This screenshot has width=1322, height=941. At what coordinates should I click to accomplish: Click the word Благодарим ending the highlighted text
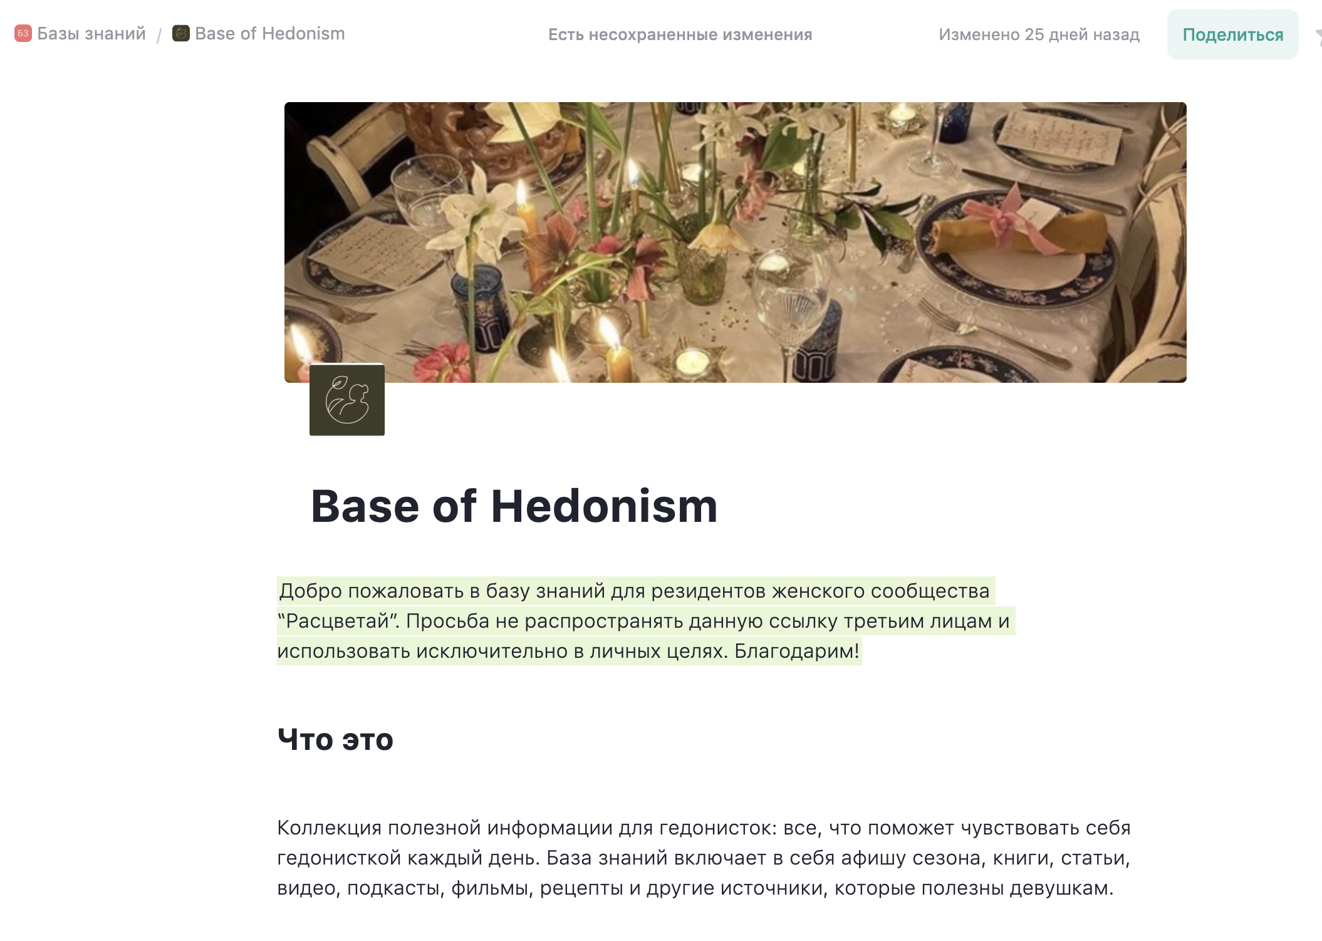[794, 651]
